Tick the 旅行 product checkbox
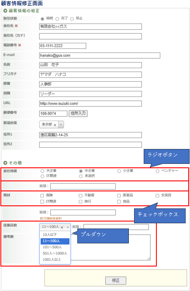Screen dimensions: 190x291 click(x=80, y=201)
